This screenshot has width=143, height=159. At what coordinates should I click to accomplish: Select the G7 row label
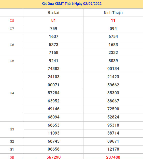[x=12, y=29]
